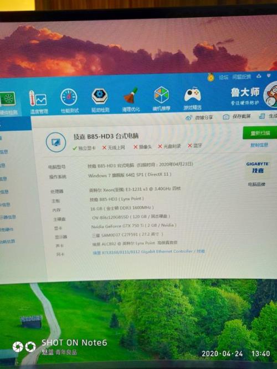Open the 问题反馈 feedback menu item
The height and width of the screenshot is (369, 277).
tap(242, 76)
